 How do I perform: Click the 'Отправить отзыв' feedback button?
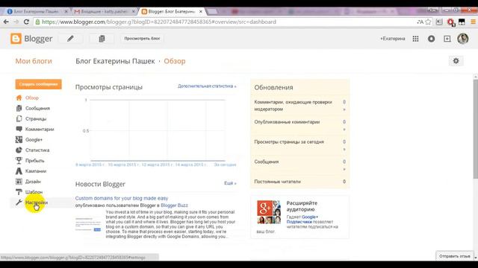[x=455, y=256]
